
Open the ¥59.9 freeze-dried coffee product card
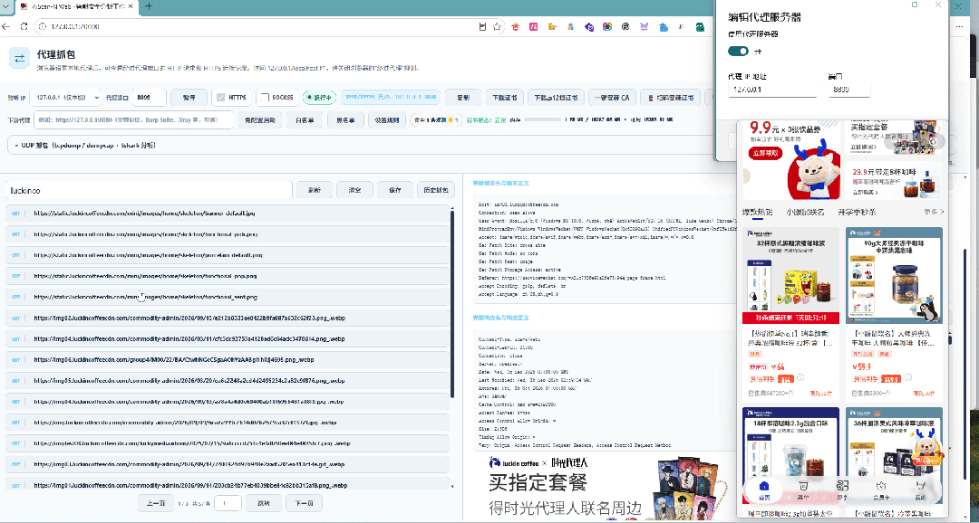coord(894,314)
